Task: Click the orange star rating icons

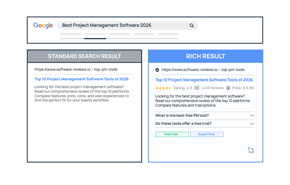Action: click(x=163, y=88)
